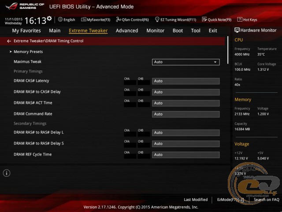Click the EzMode exit arrow icon
282x212 pixels.
coord(242,200)
